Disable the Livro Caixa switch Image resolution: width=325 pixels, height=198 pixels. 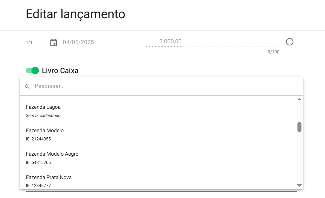[32, 71]
